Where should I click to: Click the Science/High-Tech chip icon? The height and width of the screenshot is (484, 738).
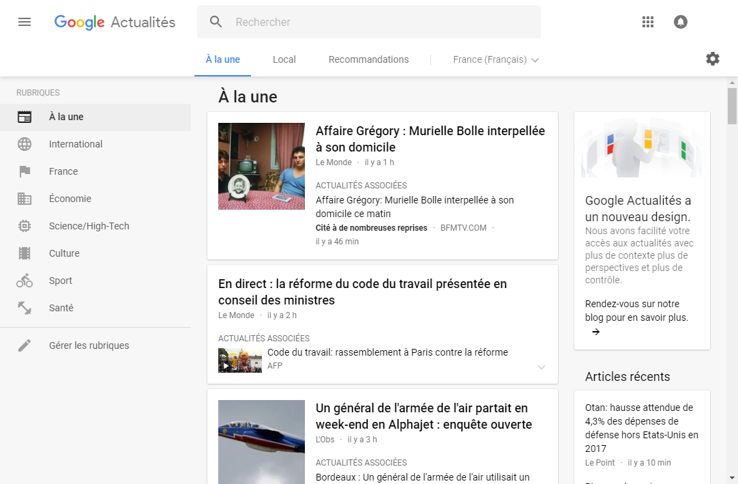click(25, 226)
